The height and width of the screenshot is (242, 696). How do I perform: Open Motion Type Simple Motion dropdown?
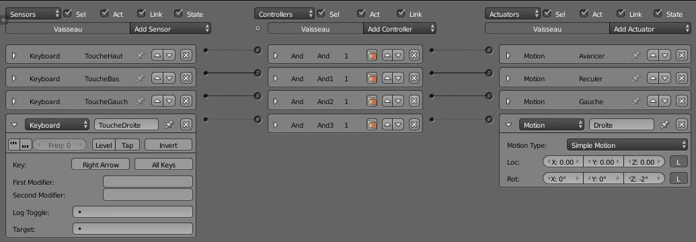(x=627, y=145)
